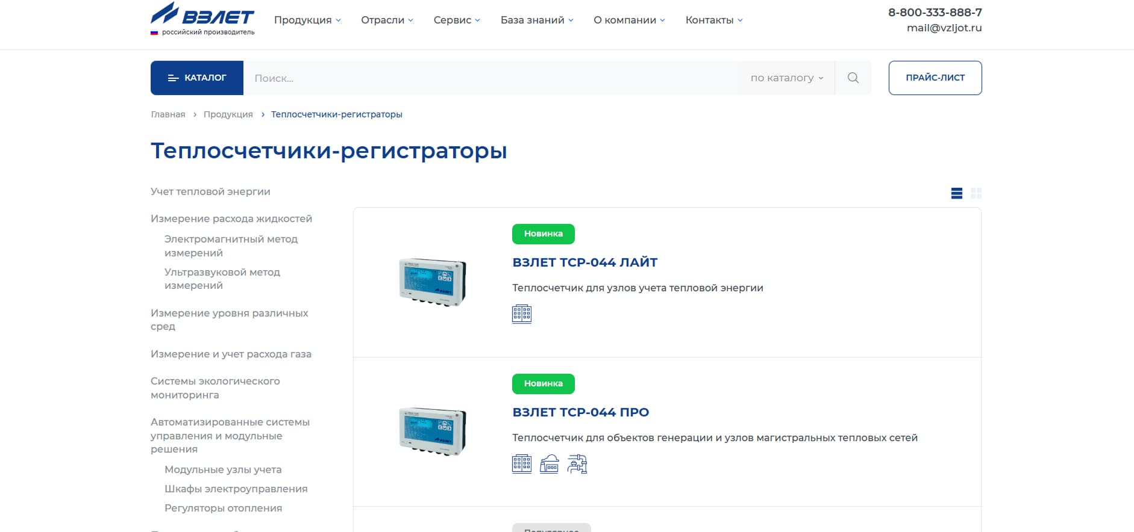Screen dimensions: 1134x532
Task: Click the search magnifier icon
Action: [853, 78]
